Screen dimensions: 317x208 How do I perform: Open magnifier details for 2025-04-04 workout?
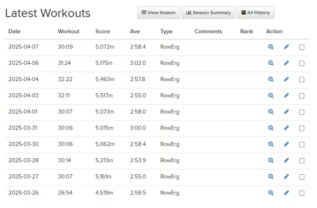tap(271, 80)
